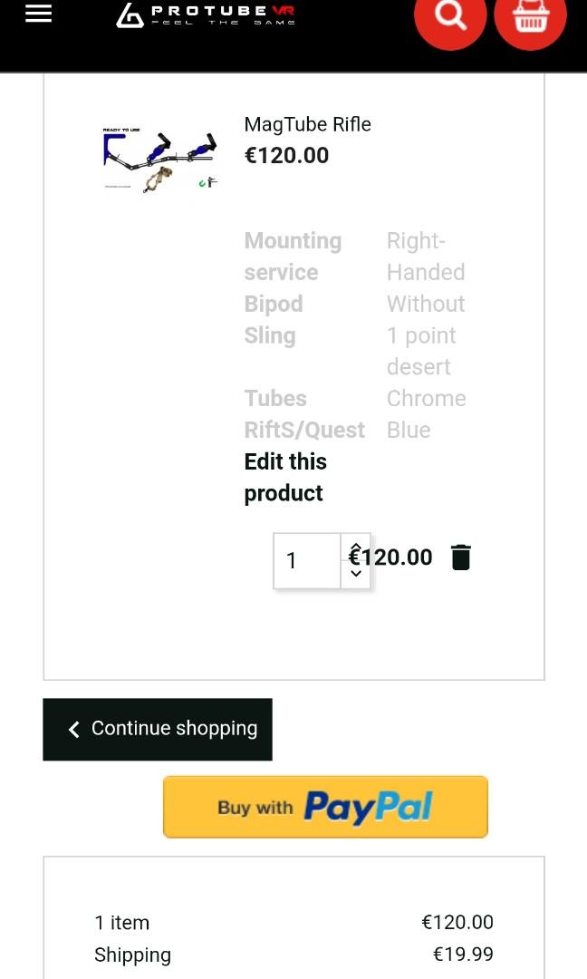Decrease quantity with the down arrow
Screen dimensions: 587x979
coord(356,574)
